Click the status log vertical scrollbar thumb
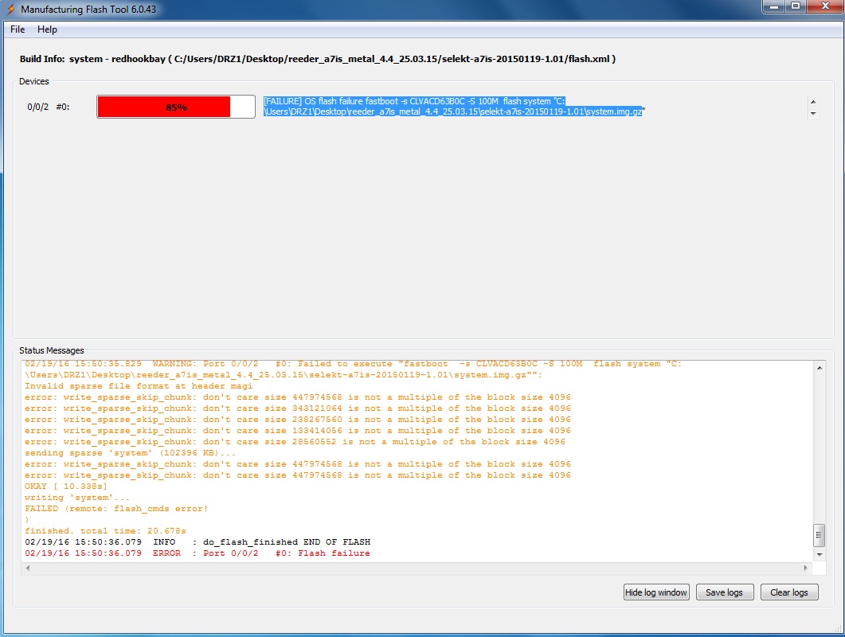This screenshot has height=637, width=845. tap(819, 535)
